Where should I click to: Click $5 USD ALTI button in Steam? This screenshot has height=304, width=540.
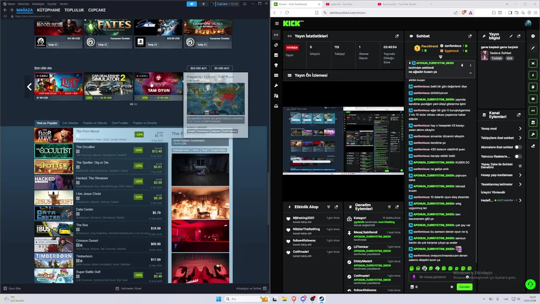[x=221, y=68]
